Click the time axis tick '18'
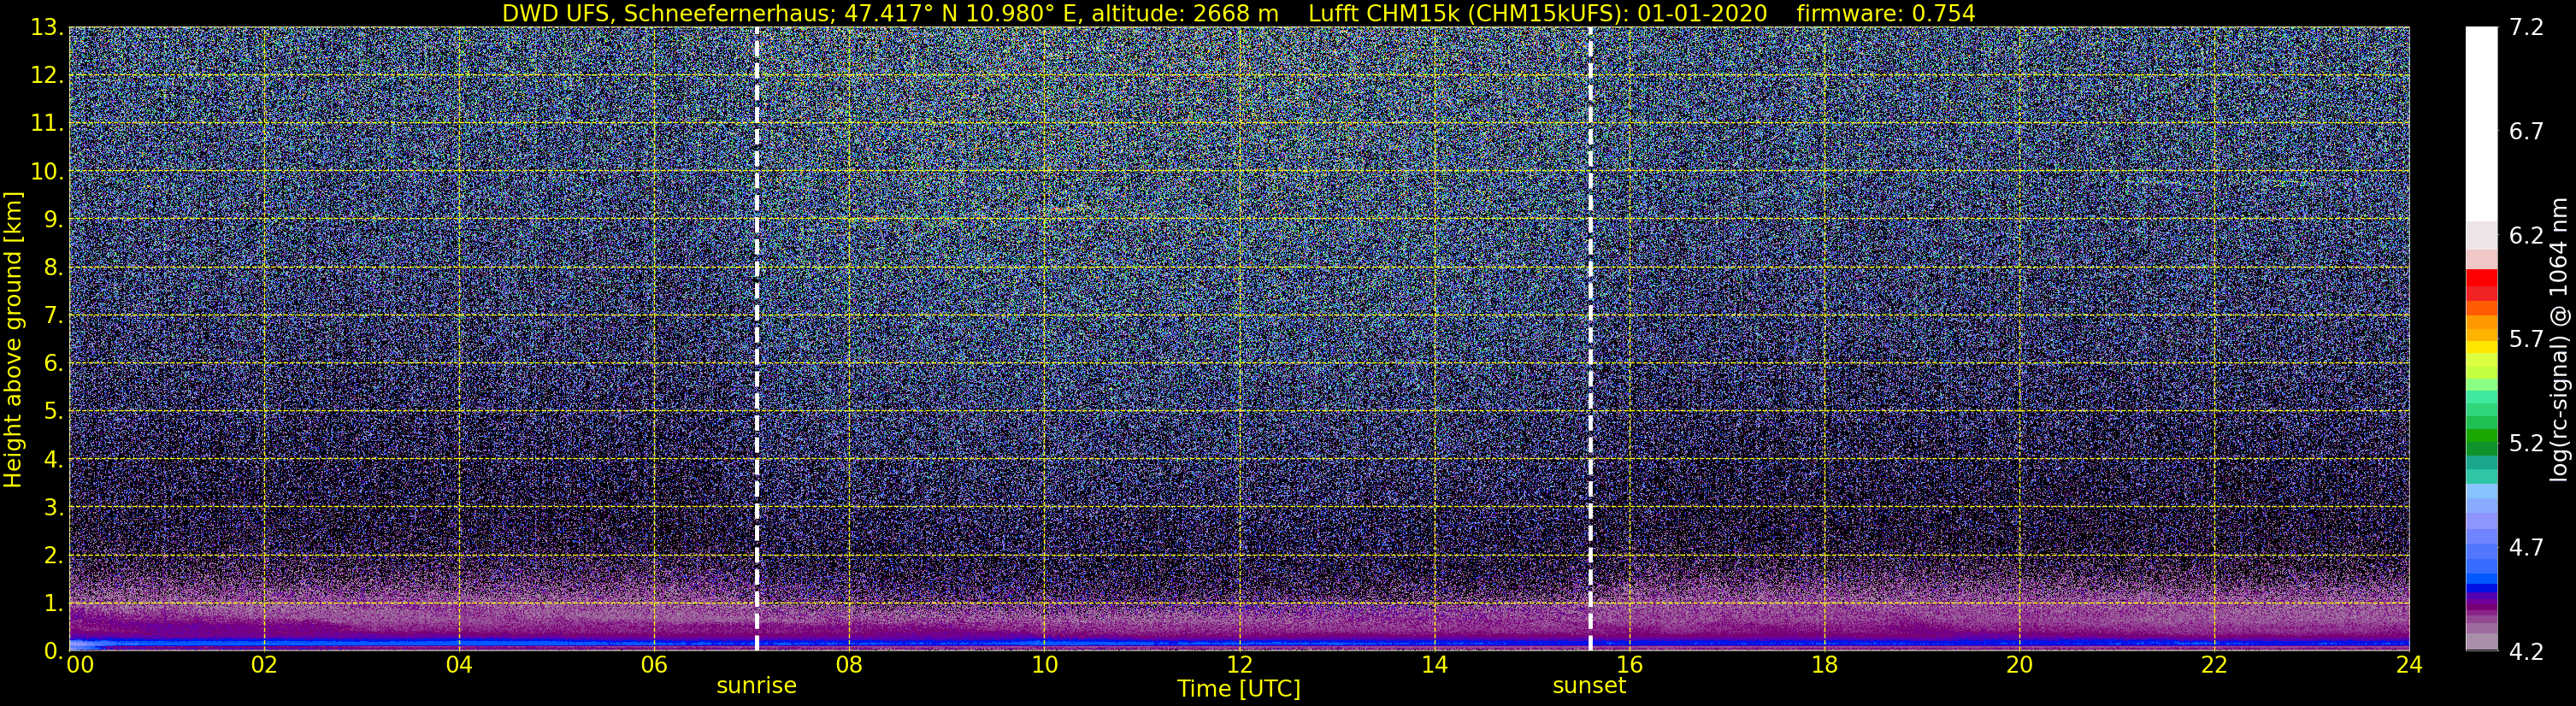 coord(1824,665)
